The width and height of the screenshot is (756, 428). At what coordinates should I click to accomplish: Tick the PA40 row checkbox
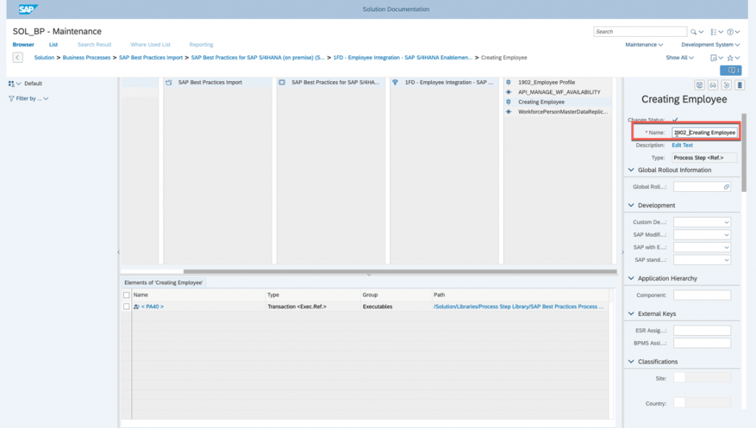[126, 306]
